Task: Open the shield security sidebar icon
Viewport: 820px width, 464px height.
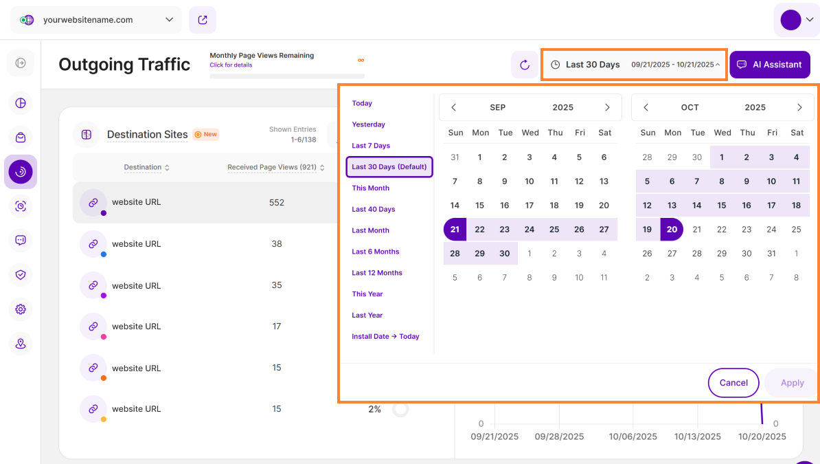Action: 21,275
